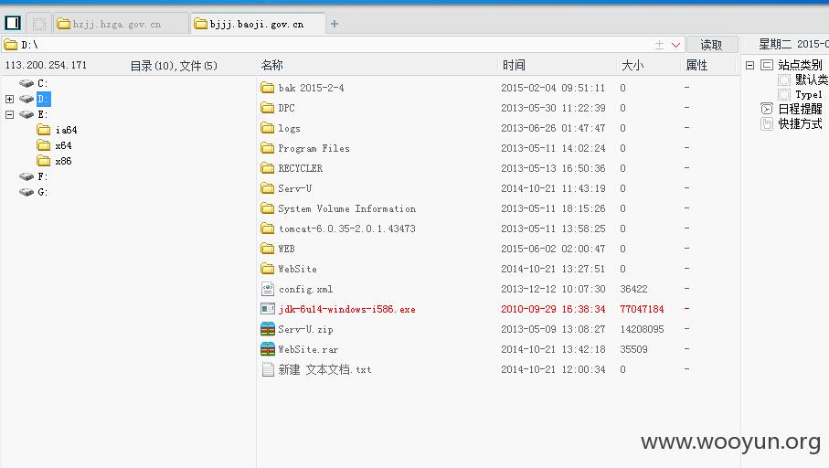This screenshot has width=829, height=468.
Task: Select the F: drive in tree
Action: (42, 176)
